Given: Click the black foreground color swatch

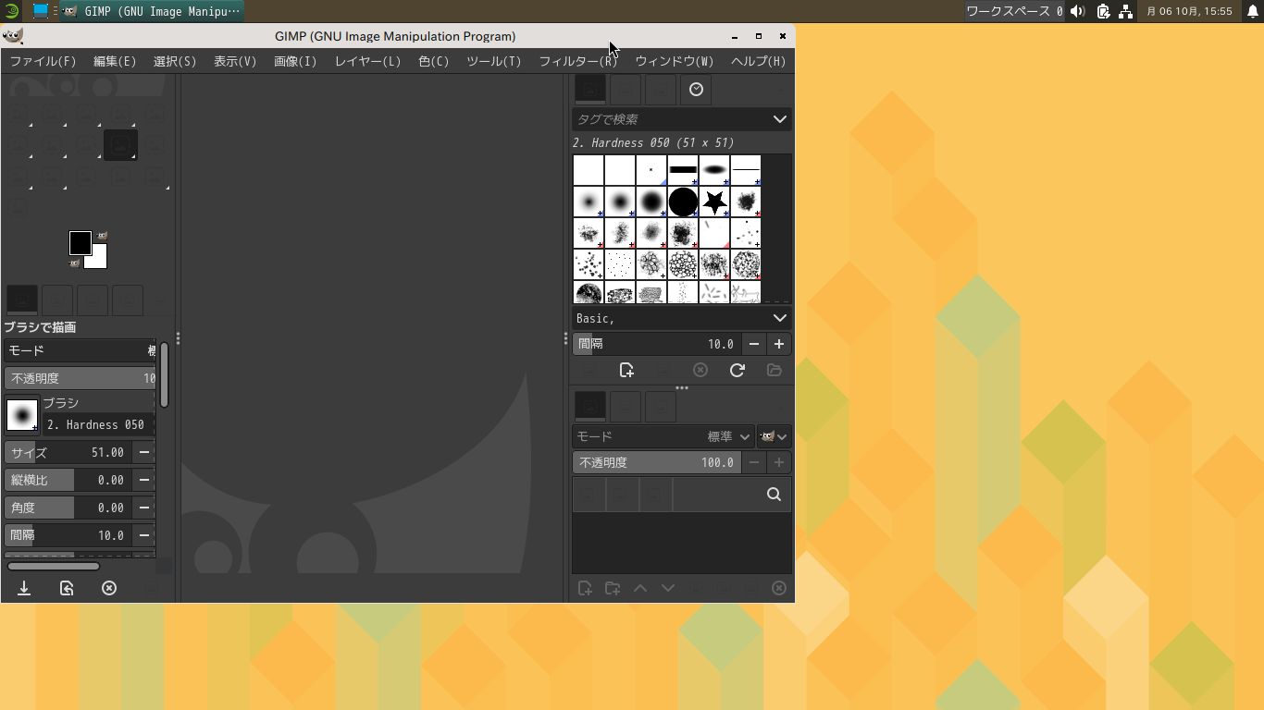Looking at the screenshot, I should (x=80, y=242).
